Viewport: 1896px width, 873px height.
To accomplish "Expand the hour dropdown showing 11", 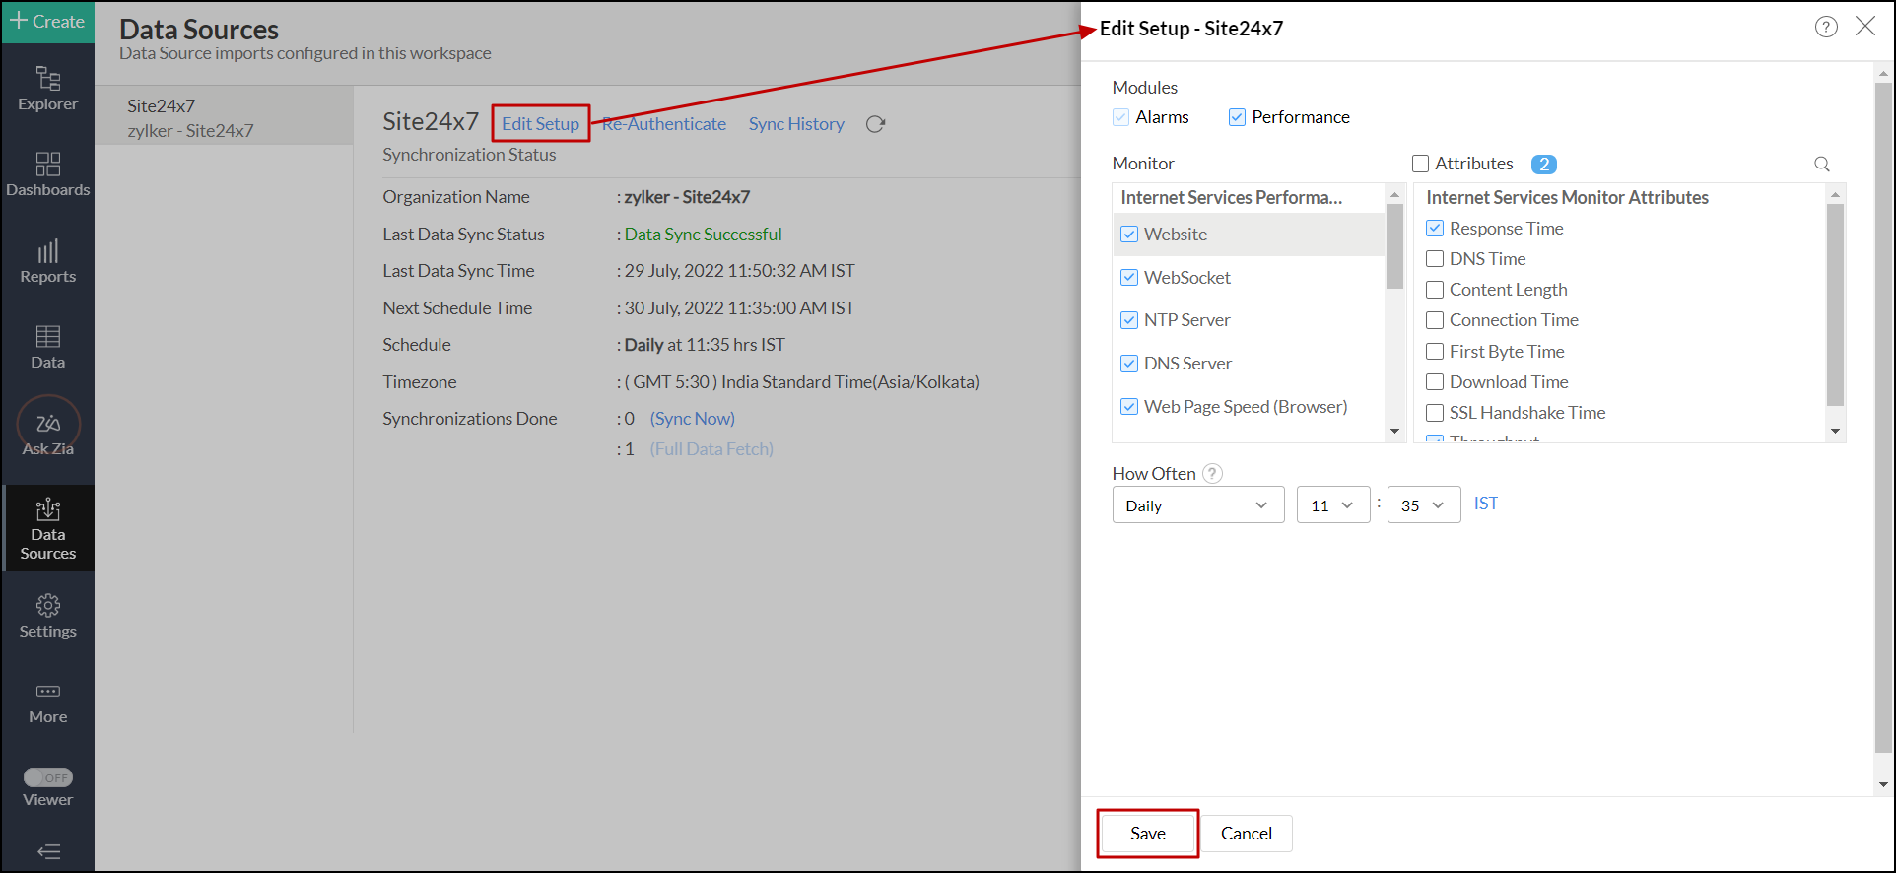I will [x=1332, y=505].
